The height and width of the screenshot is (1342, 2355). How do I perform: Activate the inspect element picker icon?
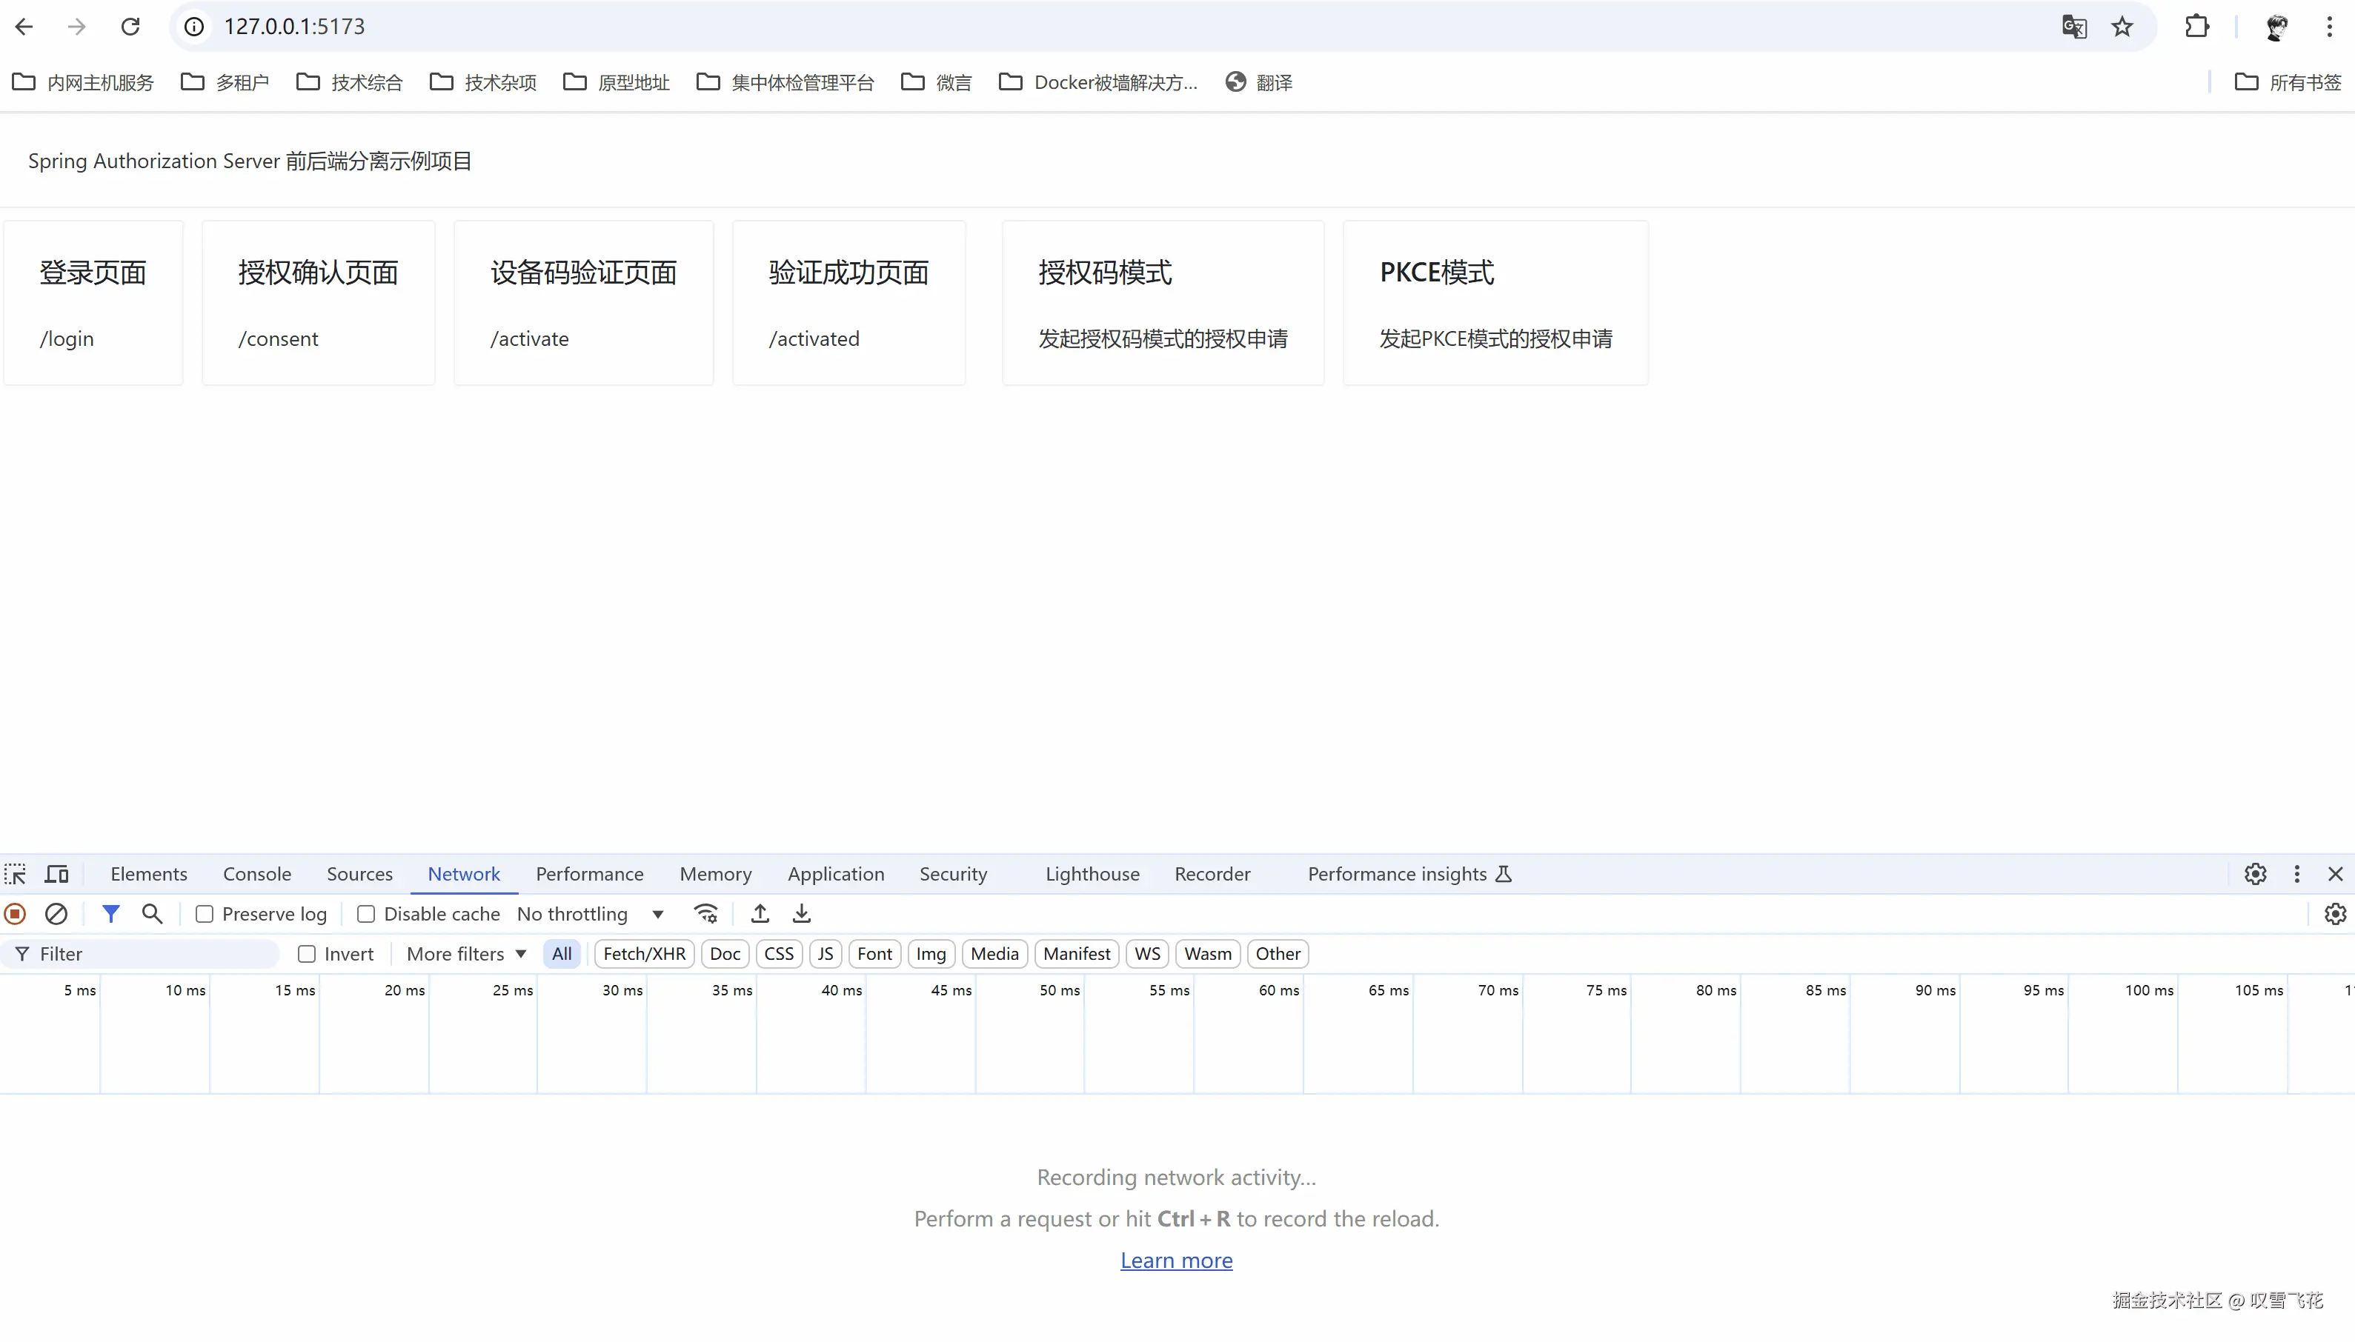16,874
